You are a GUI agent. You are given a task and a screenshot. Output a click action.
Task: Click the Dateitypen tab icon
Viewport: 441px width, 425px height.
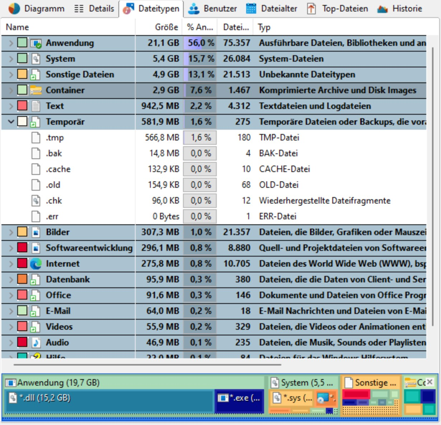tap(129, 9)
